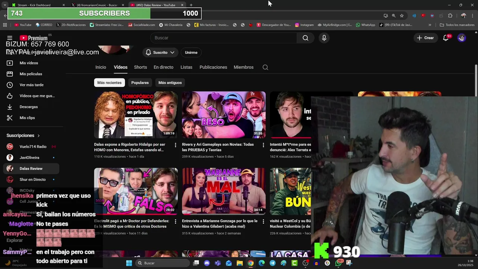Viewport: 478px width, 269px height.
Task: Open the Chrome extensions puzzle icon
Action: pyautogui.click(x=450, y=15)
